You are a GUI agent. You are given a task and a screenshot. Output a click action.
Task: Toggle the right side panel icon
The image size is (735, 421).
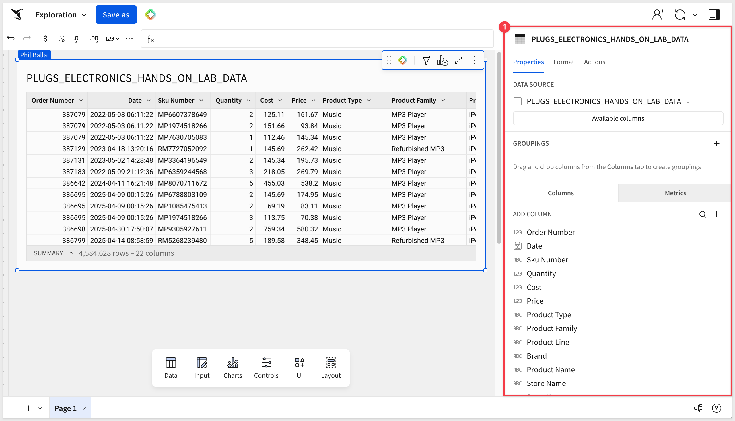click(714, 14)
